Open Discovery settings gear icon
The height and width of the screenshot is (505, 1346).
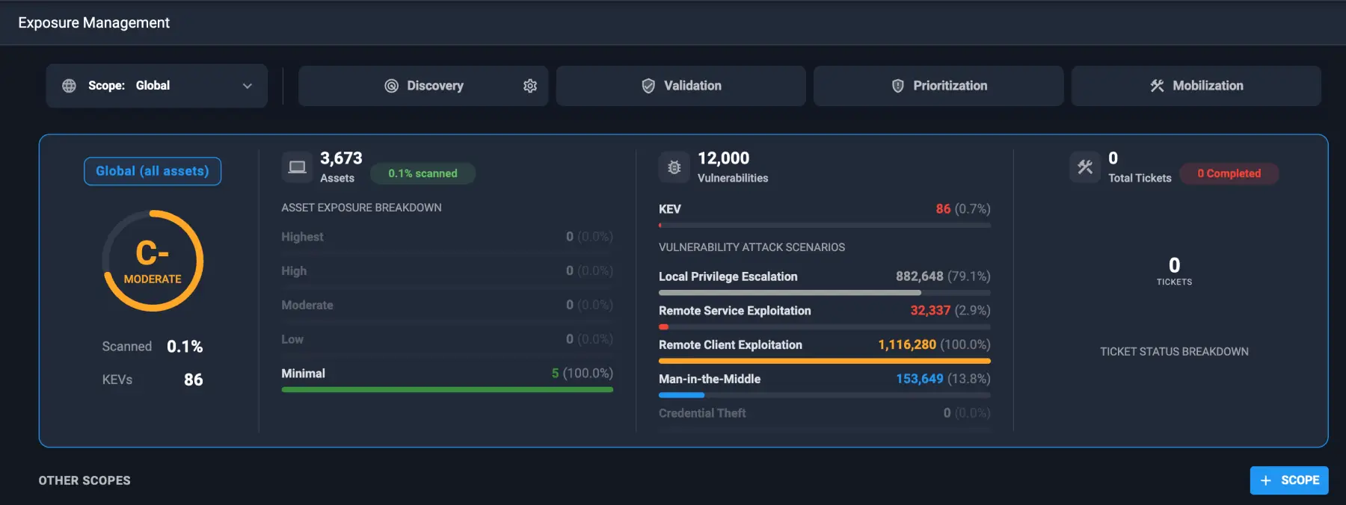[x=530, y=86]
